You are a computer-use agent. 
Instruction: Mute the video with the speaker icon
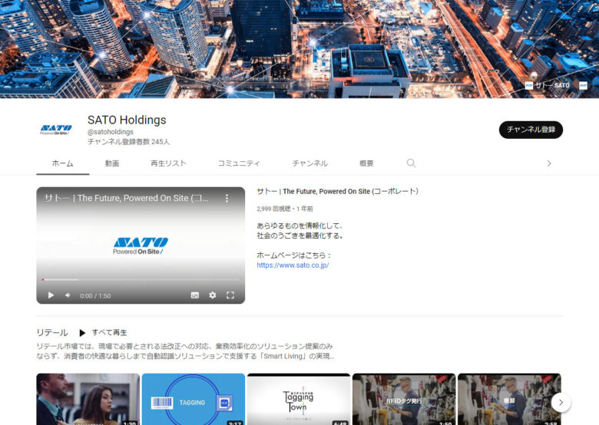point(68,295)
